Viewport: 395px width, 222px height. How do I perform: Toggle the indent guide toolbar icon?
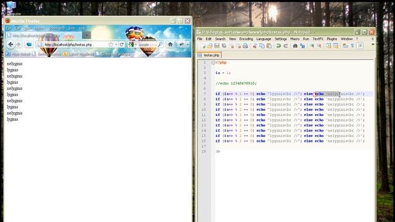click(x=360, y=46)
